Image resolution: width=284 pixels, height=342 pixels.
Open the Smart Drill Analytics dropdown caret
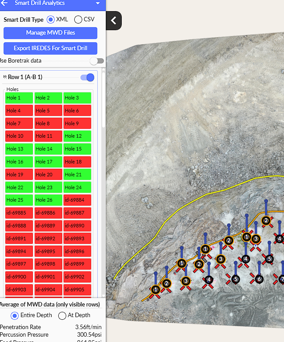(x=98, y=3)
